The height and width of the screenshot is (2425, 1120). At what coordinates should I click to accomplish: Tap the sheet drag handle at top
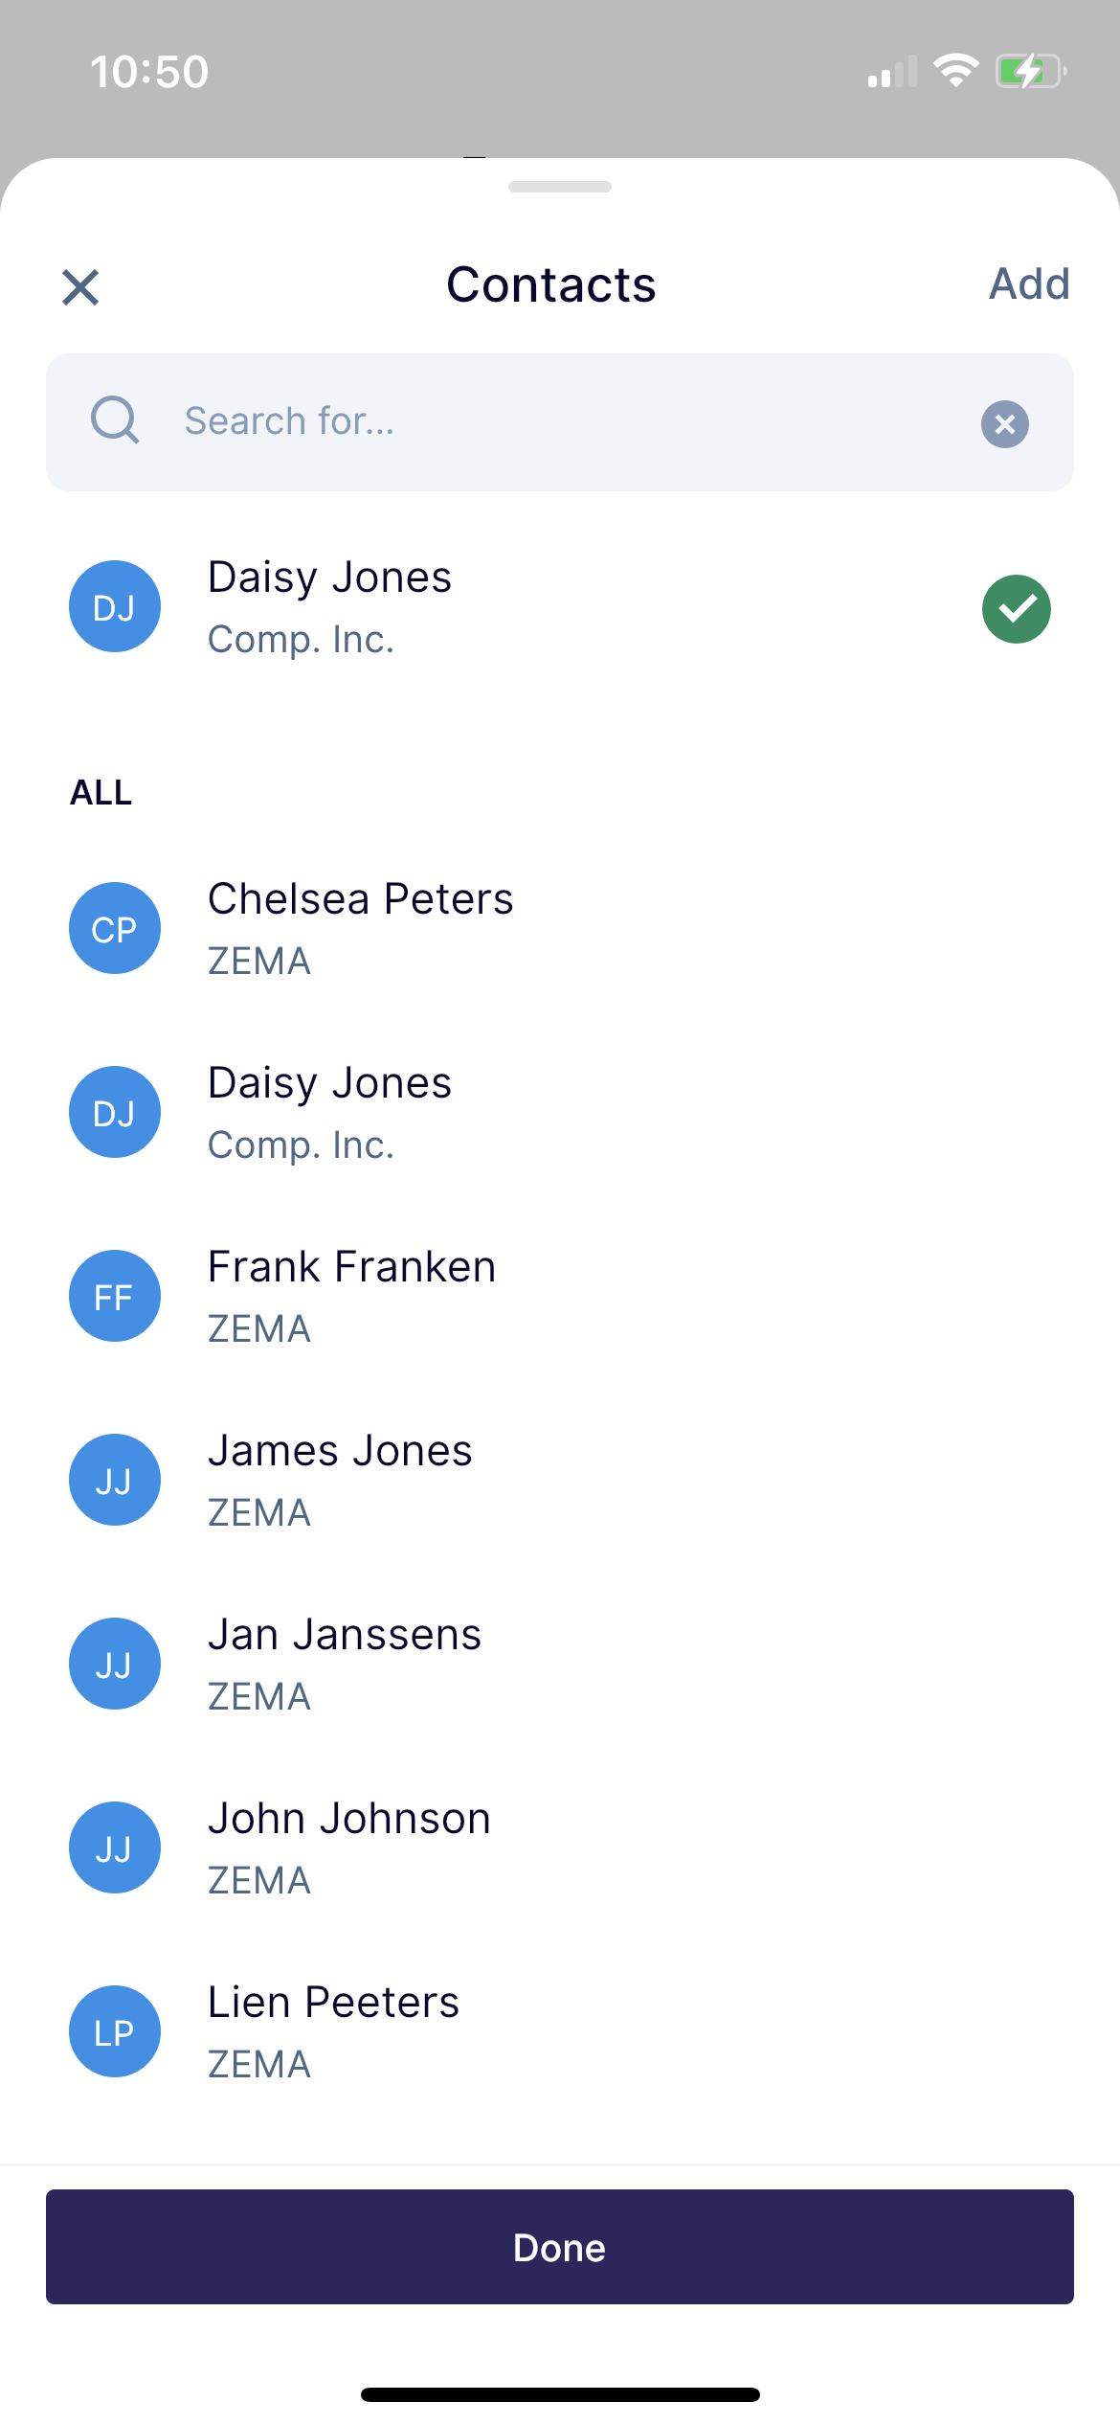pos(560,187)
